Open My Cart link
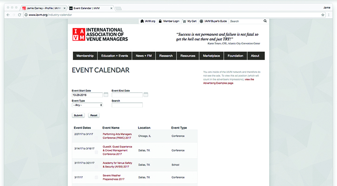The width and height of the screenshot is (337, 186). click(x=190, y=21)
